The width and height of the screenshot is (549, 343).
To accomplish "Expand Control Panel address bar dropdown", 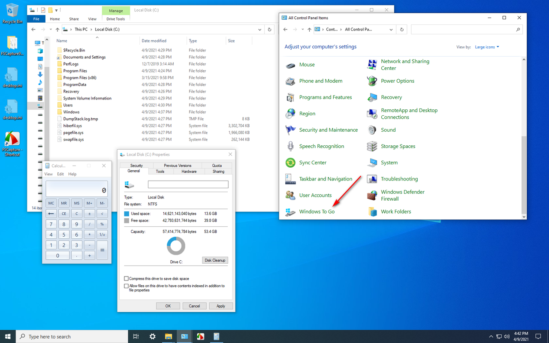I will [x=391, y=30].
